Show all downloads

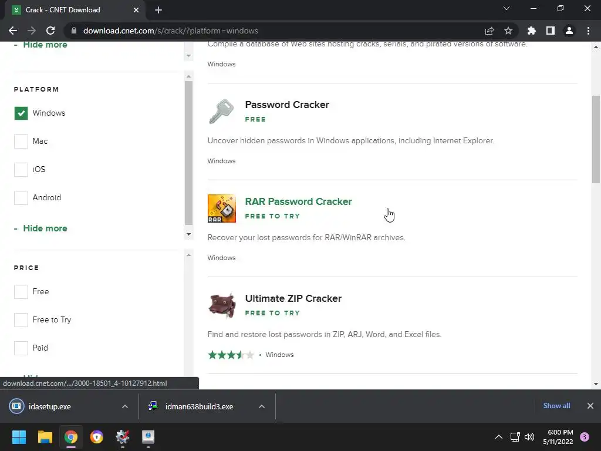pyautogui.click(x=556, y=406)
